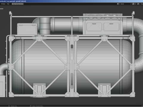Click the Scene name field
Image resolution: width=143 pixels, height=107 pixels.
(125, 4)
